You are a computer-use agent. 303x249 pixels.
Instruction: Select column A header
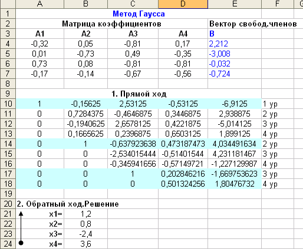(x=40, y=4)
